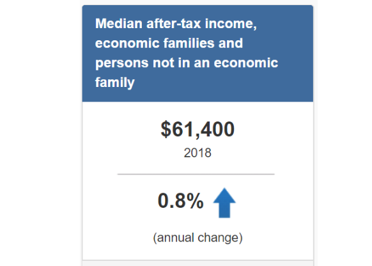Open the "Median after-tax income," heading line
The height and width of the screenshot is (266, 372).
[176, 24]
